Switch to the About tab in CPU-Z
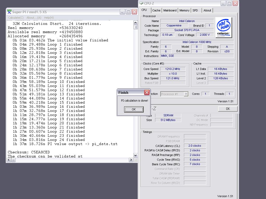The image size is (266, 199). tap(207, 10)
